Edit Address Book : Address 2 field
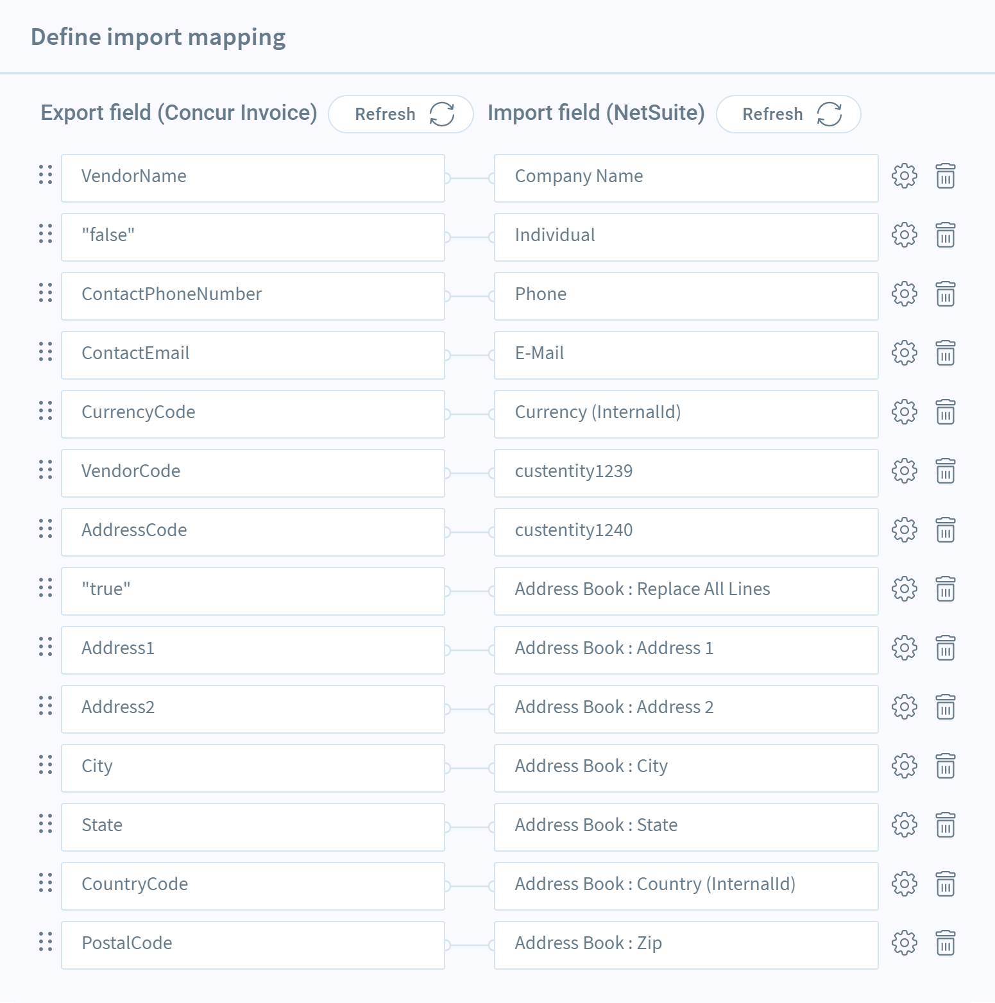The image size is (995, 1003). click(686, 709)
